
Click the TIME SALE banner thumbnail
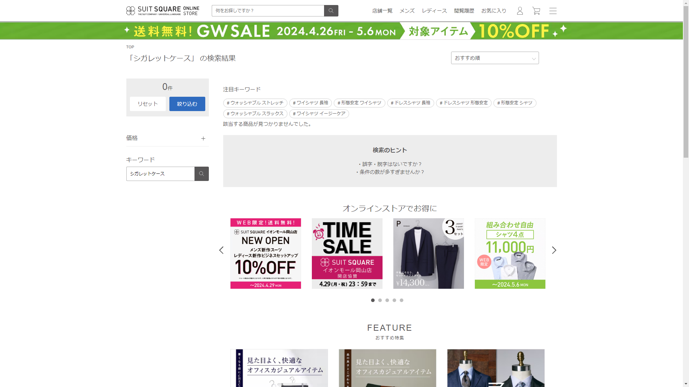pos(347,253)
